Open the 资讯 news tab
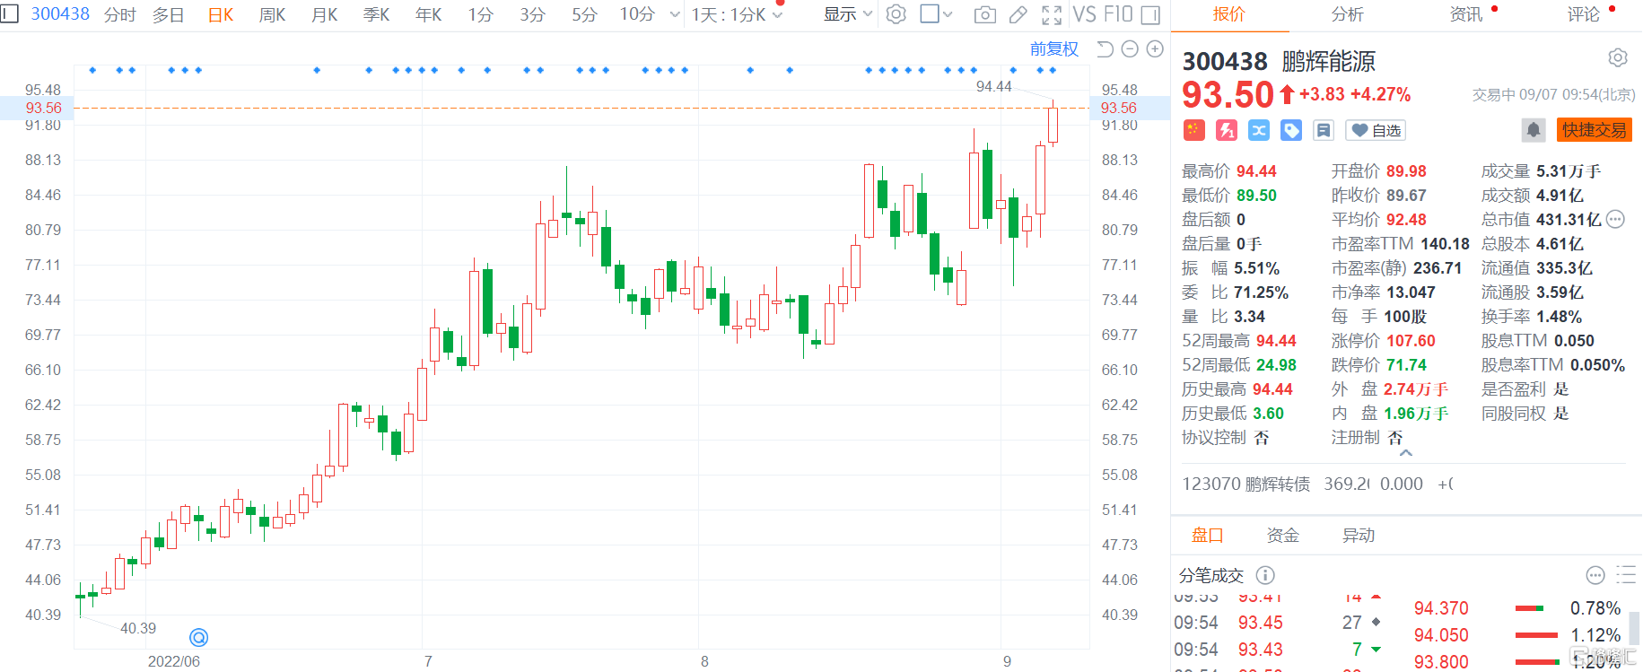 pos(1466,14)
